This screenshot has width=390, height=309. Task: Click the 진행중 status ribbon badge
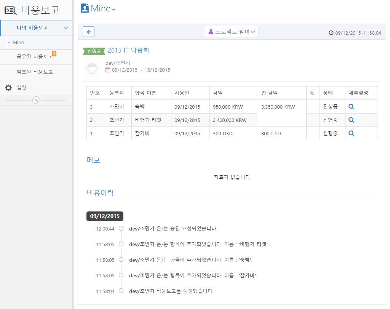pyautogui.click(x=94, y=51)
